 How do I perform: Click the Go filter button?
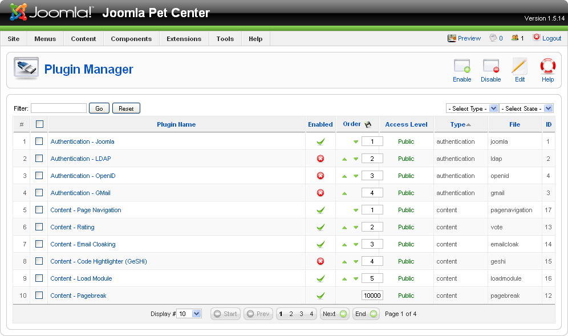click(x=99, y=108)
